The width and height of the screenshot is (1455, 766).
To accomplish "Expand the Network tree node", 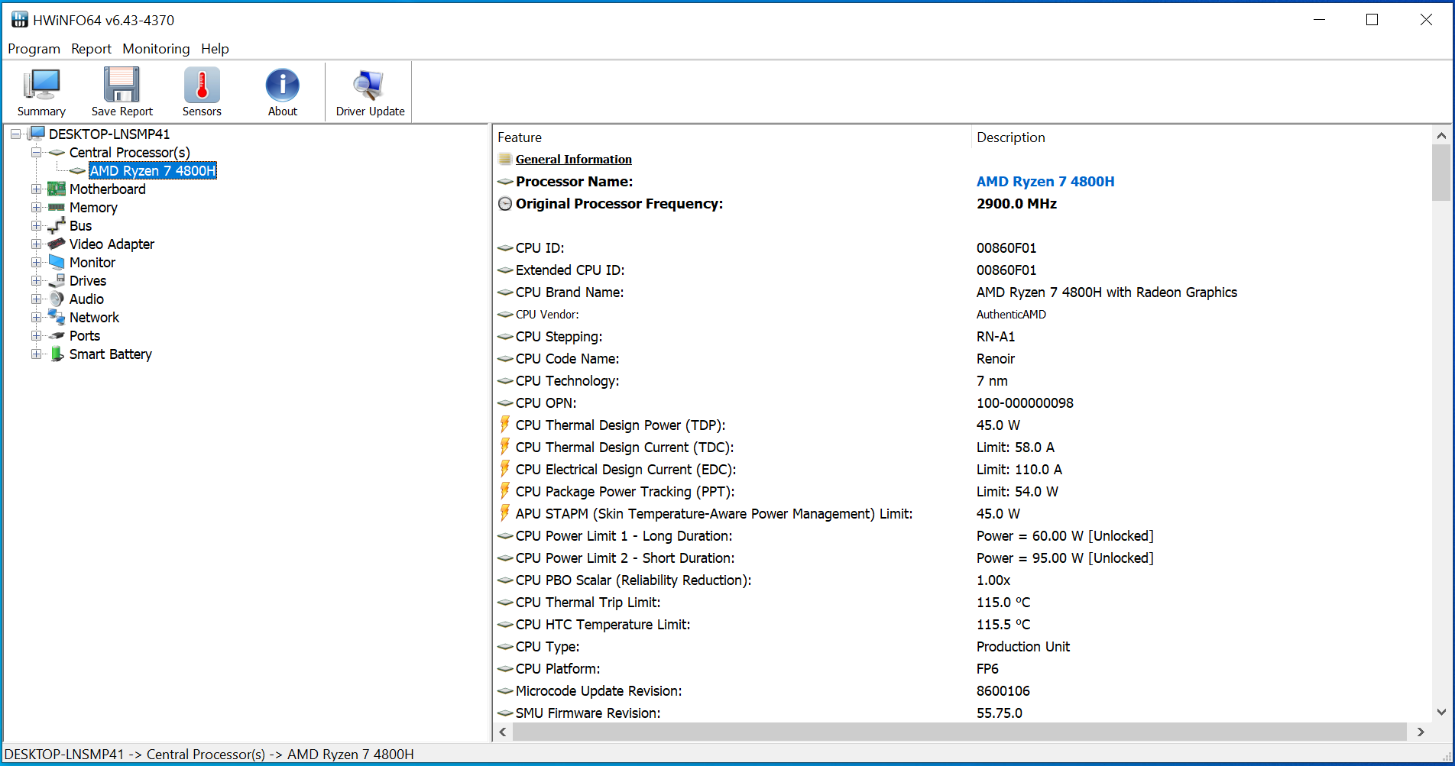I will pos(36,318).
